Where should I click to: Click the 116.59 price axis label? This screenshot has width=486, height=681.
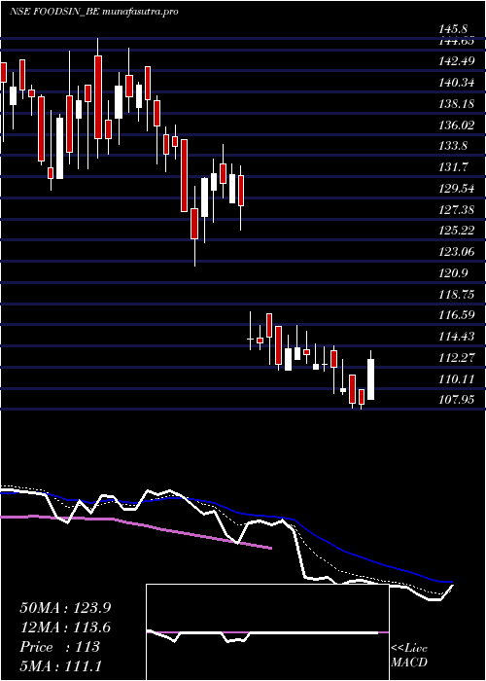pyautogui.click(x=457, y=315)
